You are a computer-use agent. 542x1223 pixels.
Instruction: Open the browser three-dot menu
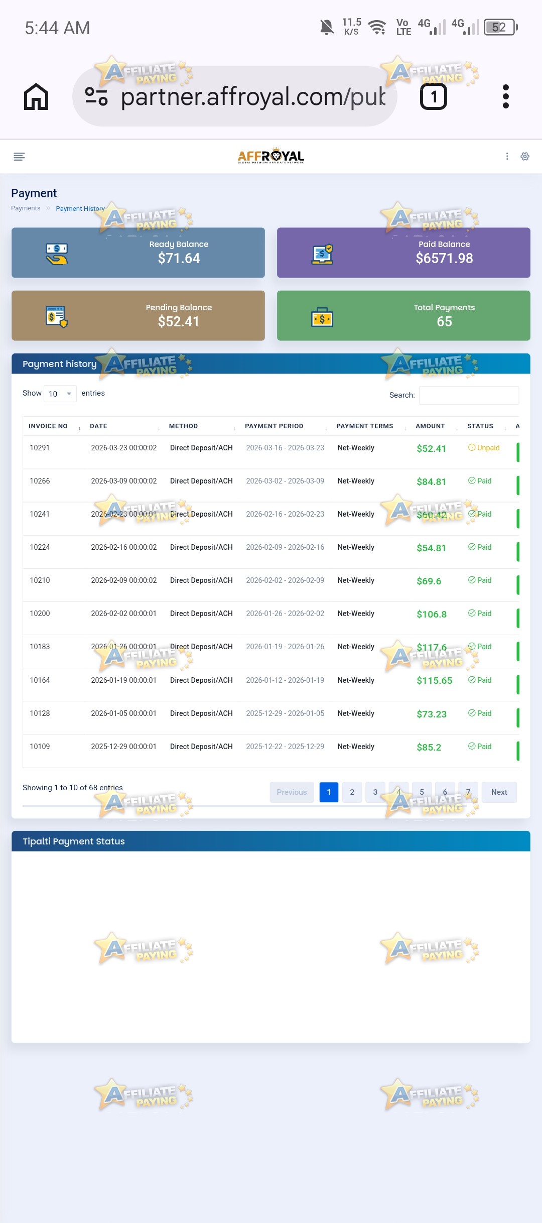pyautogui.click(x=506, y=96)
